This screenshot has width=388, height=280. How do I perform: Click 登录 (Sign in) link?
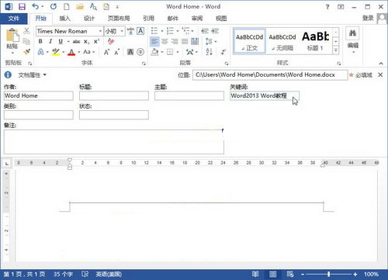pyautogui.click(x=368, y=18)
